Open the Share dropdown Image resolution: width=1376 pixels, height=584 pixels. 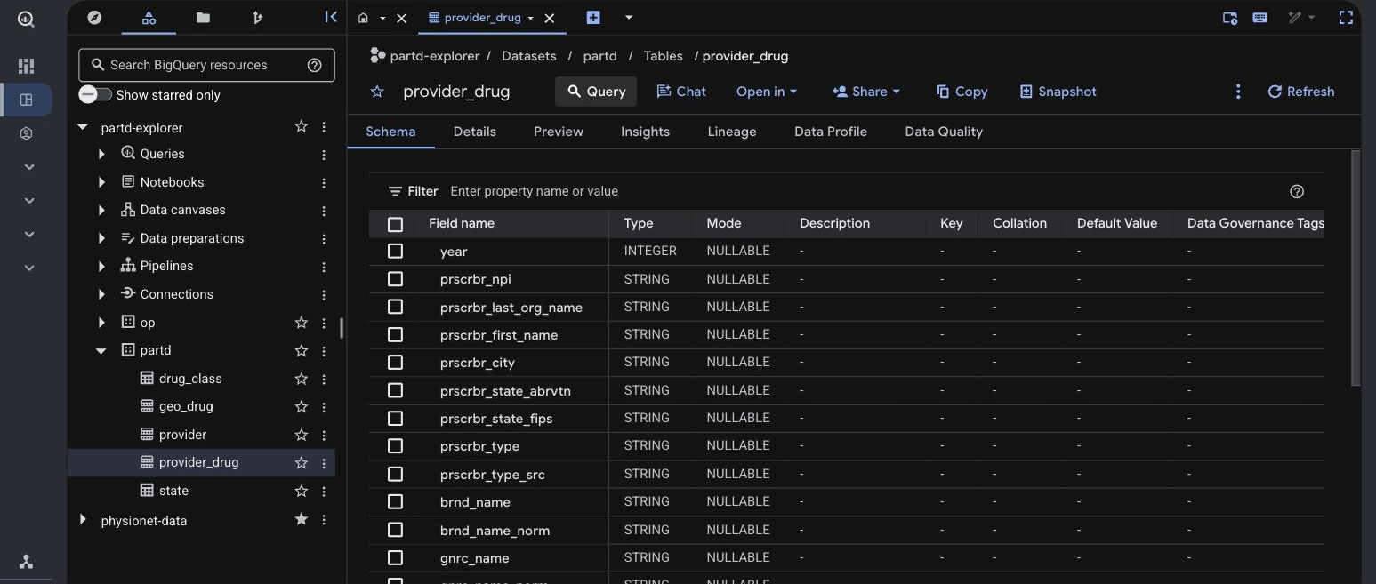(x=865, y=92)
